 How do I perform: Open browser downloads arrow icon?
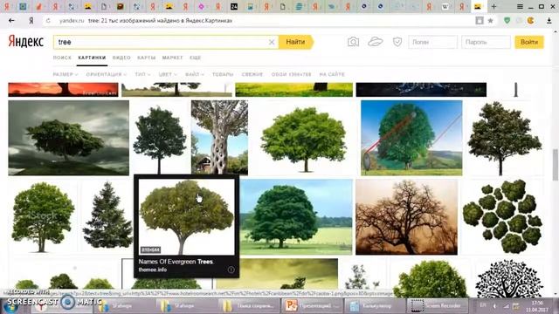tap(549, 21)
